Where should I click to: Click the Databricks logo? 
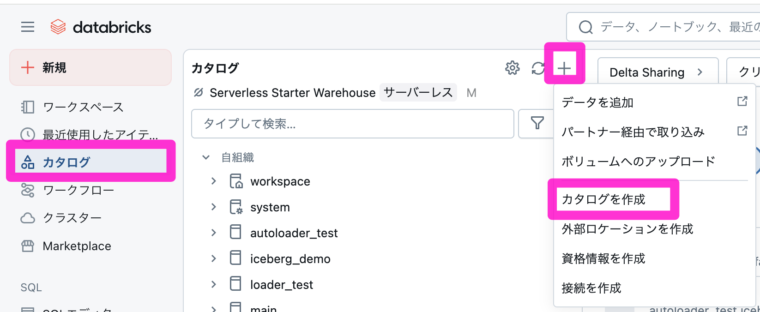point(101,27)
